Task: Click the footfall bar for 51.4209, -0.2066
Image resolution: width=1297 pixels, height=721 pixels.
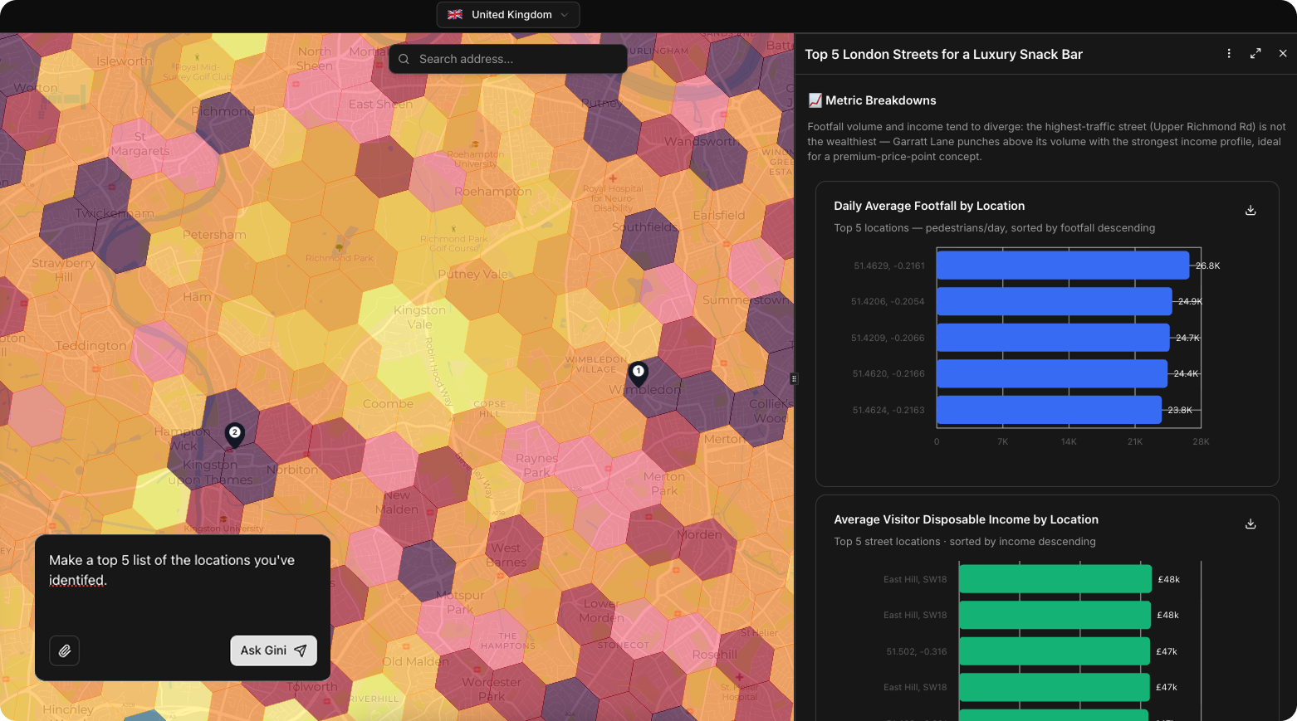Action: pyautogui.click(x=1053, y=338)
